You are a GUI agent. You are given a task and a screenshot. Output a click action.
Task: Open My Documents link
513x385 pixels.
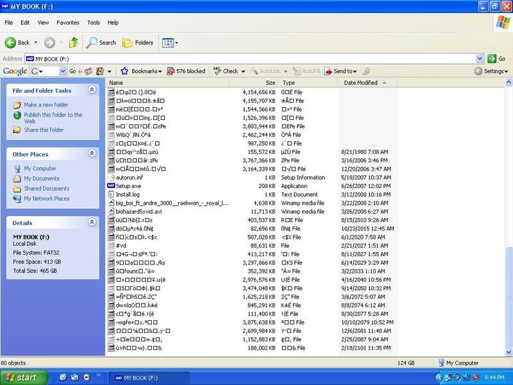[42, 178]
